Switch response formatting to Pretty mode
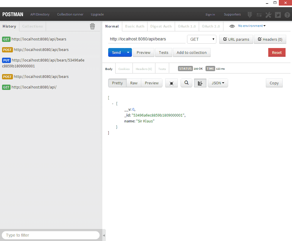The height and width of the screenshot is (241, 292). point(117,83)
